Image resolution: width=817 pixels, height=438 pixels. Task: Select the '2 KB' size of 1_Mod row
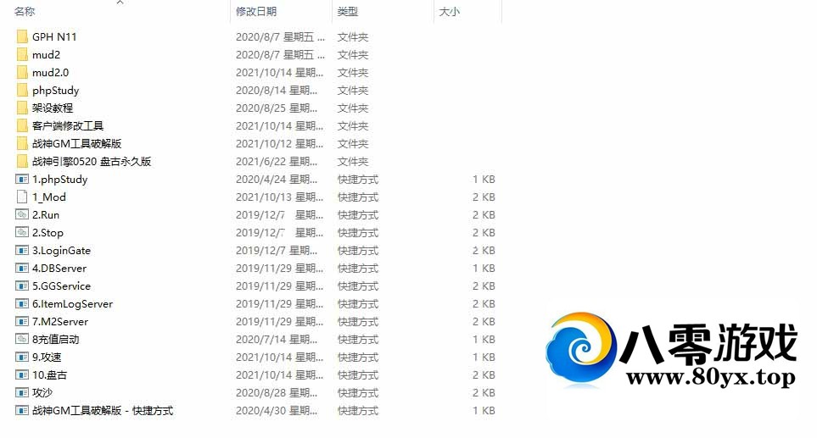[484, 197]
